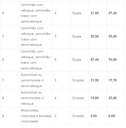Click the 15,80 price in category 8
This screenshot has height=128, width=126.
click(95, 98)
